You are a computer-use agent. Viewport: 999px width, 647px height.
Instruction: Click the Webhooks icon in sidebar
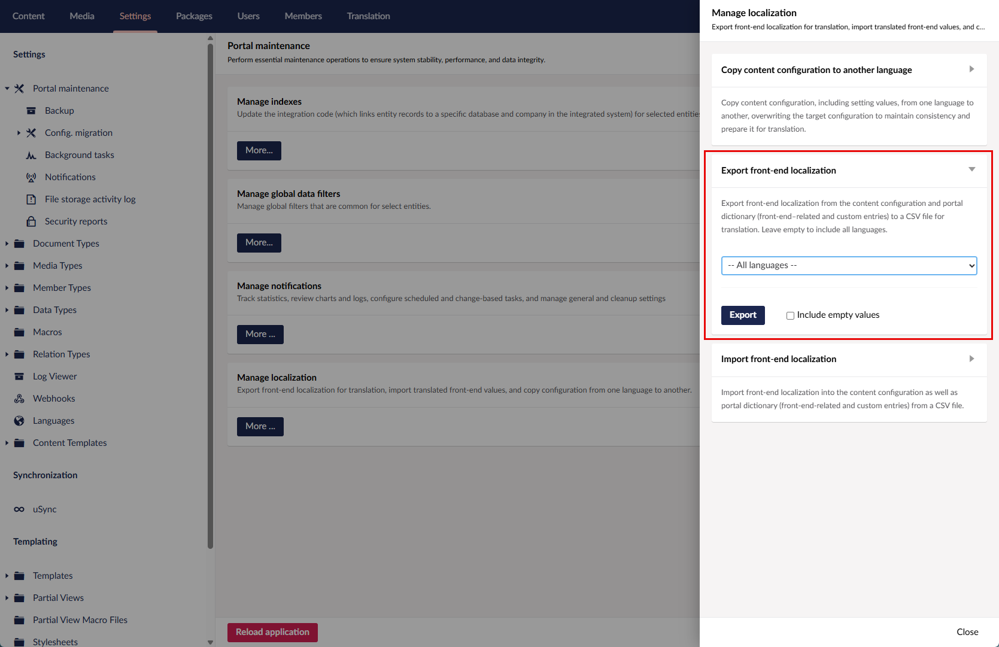point(19,399)
